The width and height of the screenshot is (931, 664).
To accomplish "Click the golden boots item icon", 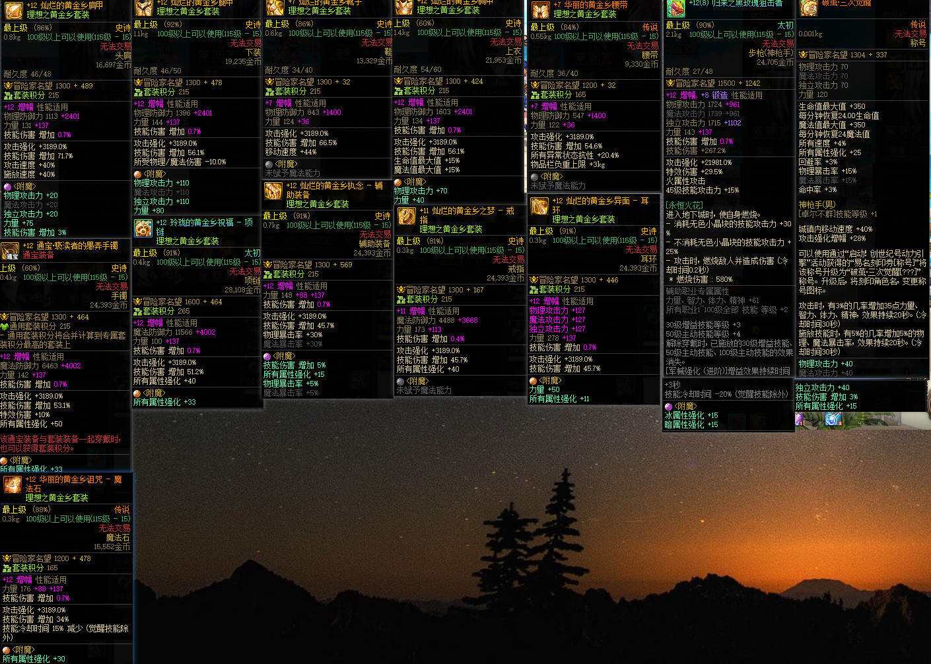I will 275,7.
